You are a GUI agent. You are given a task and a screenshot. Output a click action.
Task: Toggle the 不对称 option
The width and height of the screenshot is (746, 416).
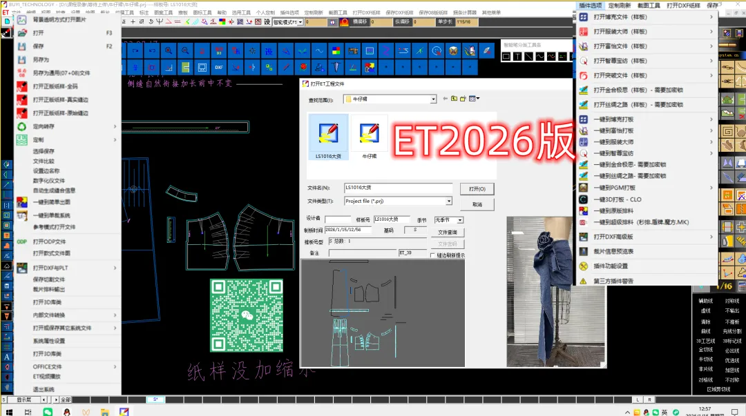coord(731,380)
